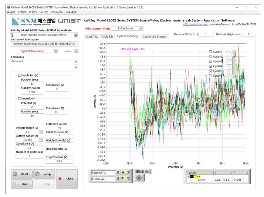Expand the Voltage Range 2 V dropdown

(41, 132)
